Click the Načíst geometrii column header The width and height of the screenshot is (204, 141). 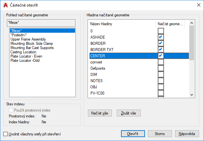[171, 24]
